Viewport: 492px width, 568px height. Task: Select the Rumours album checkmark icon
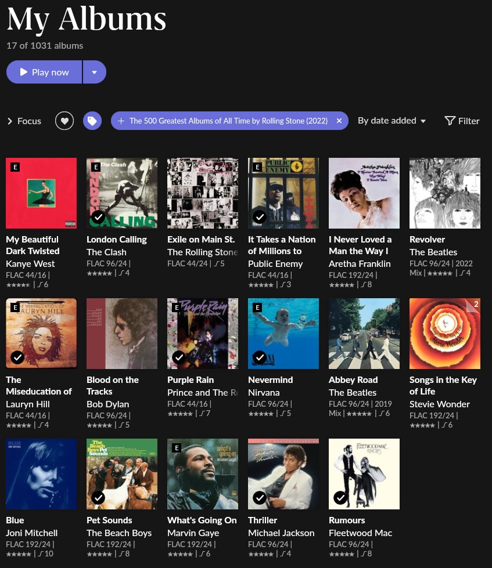(x=340, y=498)
